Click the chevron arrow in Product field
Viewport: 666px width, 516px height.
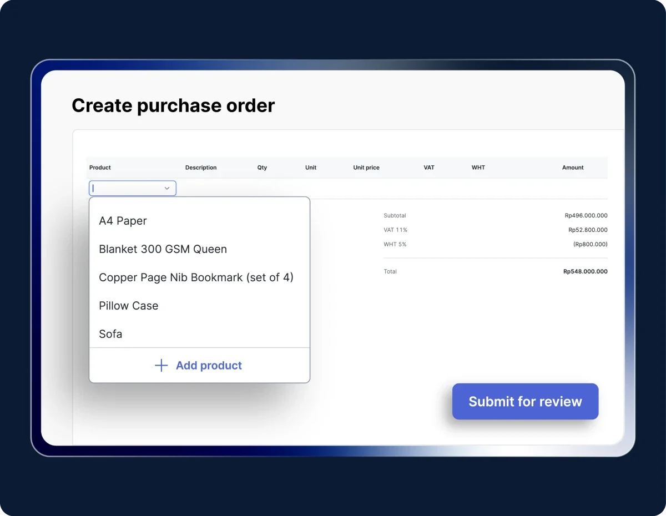[x=167, y=189]
